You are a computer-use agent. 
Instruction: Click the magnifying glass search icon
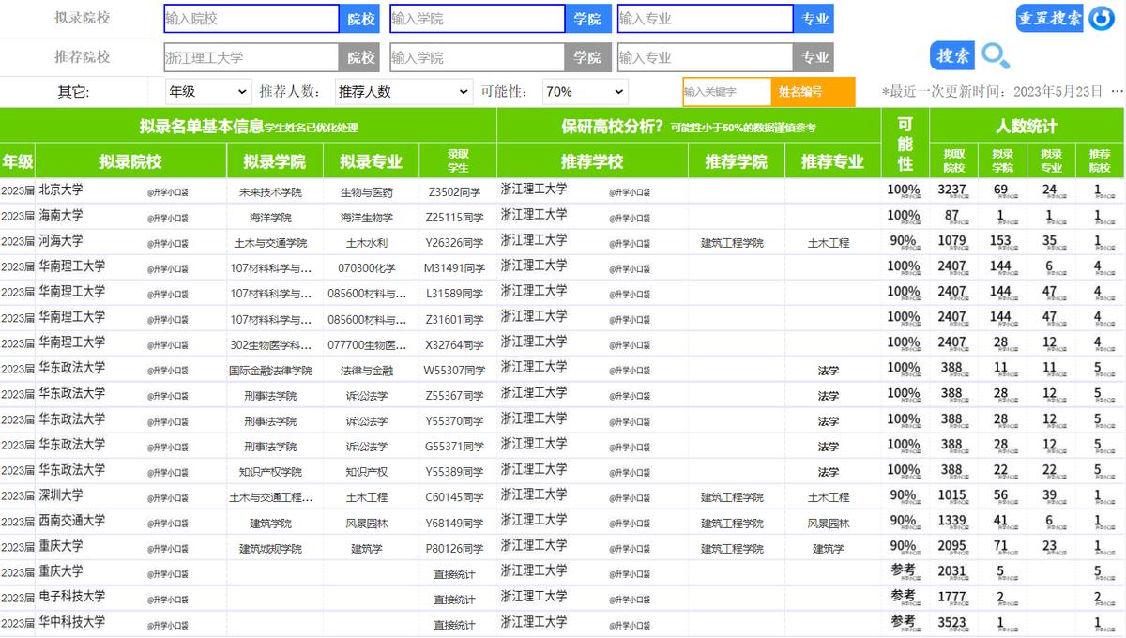[996, 56]
